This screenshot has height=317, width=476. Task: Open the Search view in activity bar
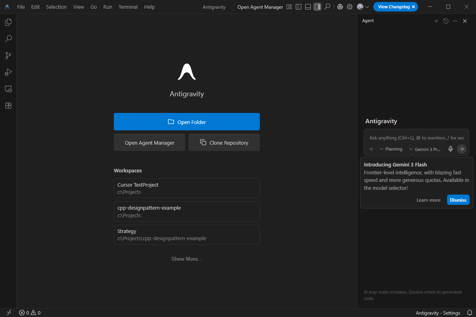(x=8, y=39)
